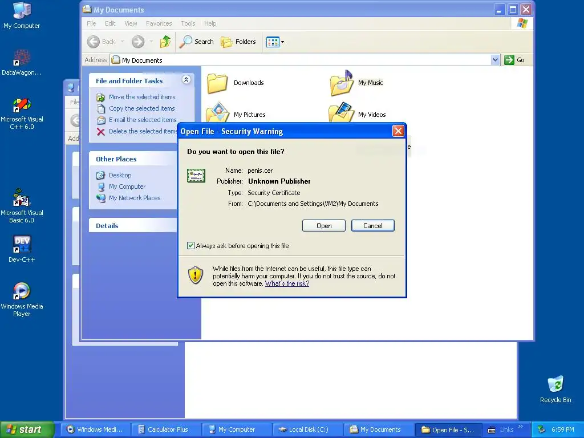Select the My Pictures folder

pos(236,113)
